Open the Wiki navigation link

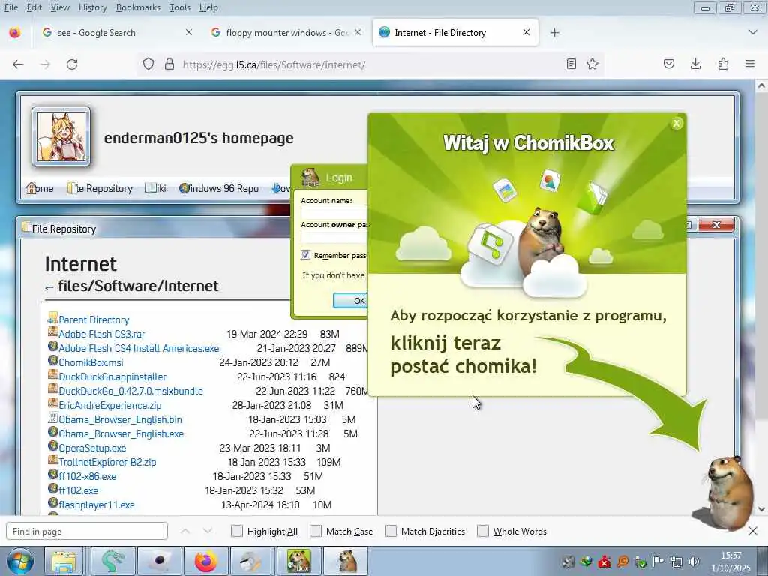[x=156, y=188]
